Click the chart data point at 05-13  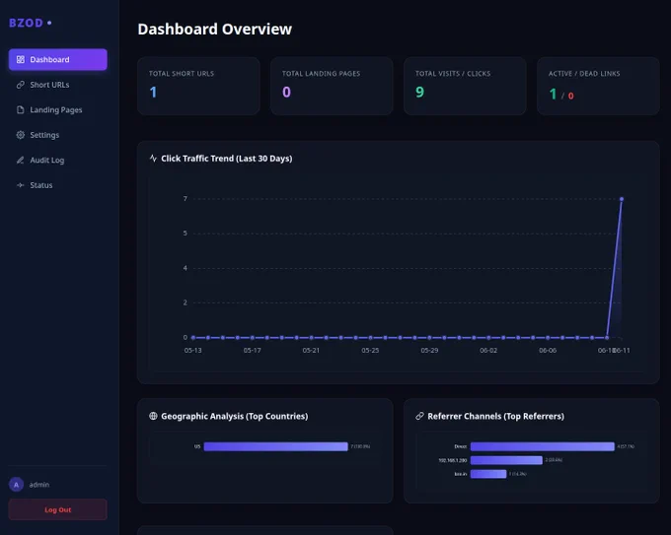tap(193, 338)
